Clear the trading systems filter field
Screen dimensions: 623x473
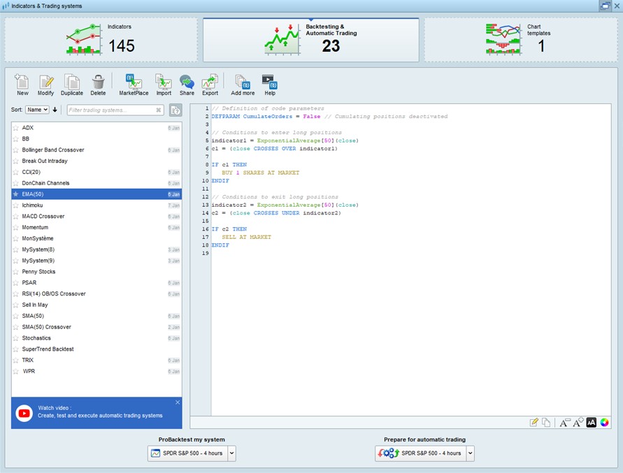point(158,110)
